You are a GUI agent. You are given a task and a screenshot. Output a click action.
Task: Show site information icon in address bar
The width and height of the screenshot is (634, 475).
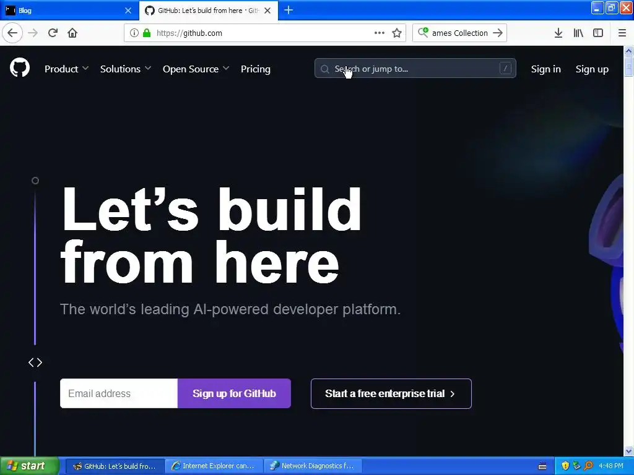pos(134,33)
